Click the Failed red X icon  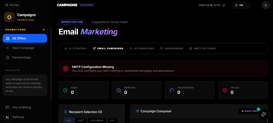click(225, 90)
